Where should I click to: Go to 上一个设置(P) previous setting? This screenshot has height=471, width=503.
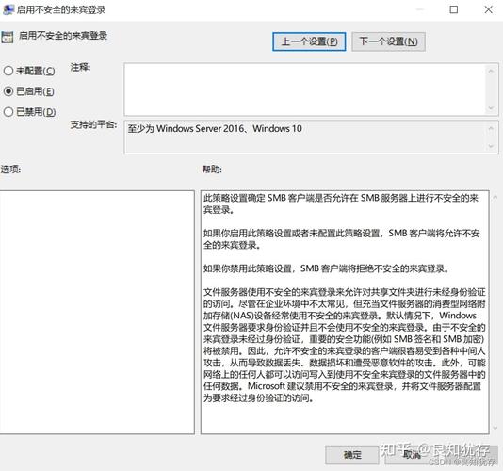point(309,41)
